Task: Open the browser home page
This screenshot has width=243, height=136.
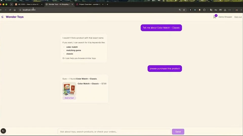Action: click(15, 10)
